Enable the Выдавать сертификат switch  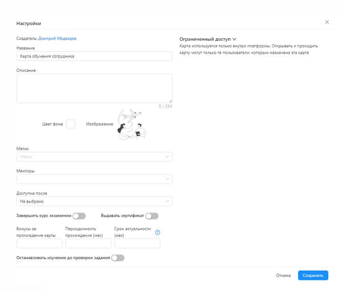point(152,216)
